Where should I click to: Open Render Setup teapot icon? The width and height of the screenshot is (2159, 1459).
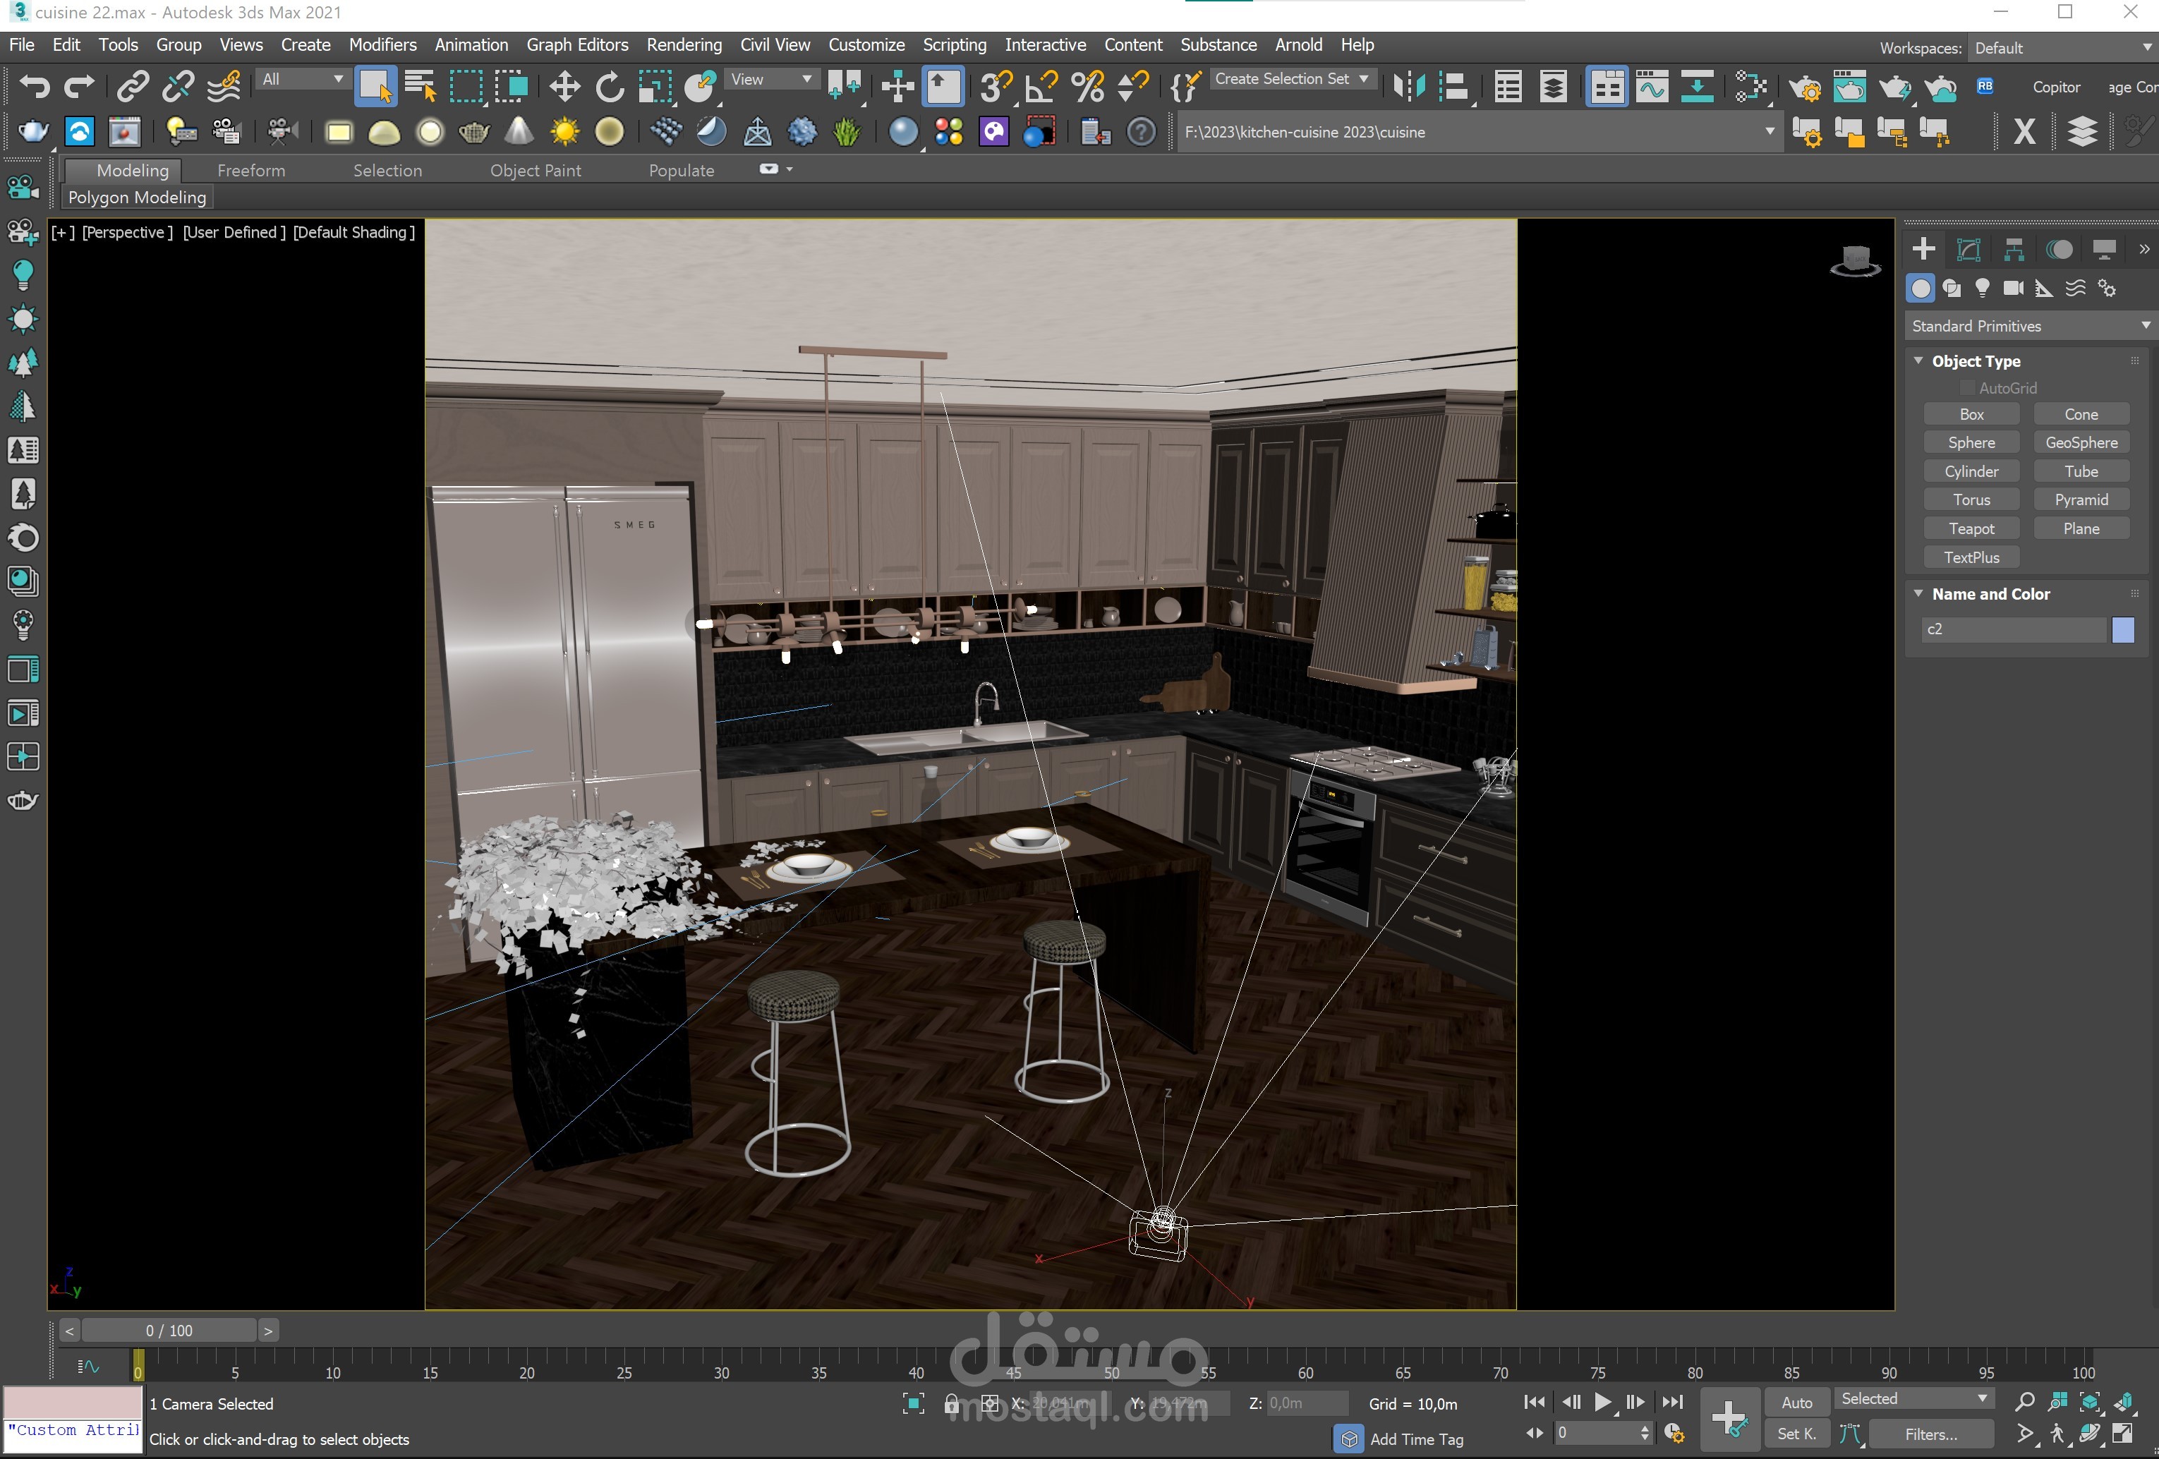1804,87
